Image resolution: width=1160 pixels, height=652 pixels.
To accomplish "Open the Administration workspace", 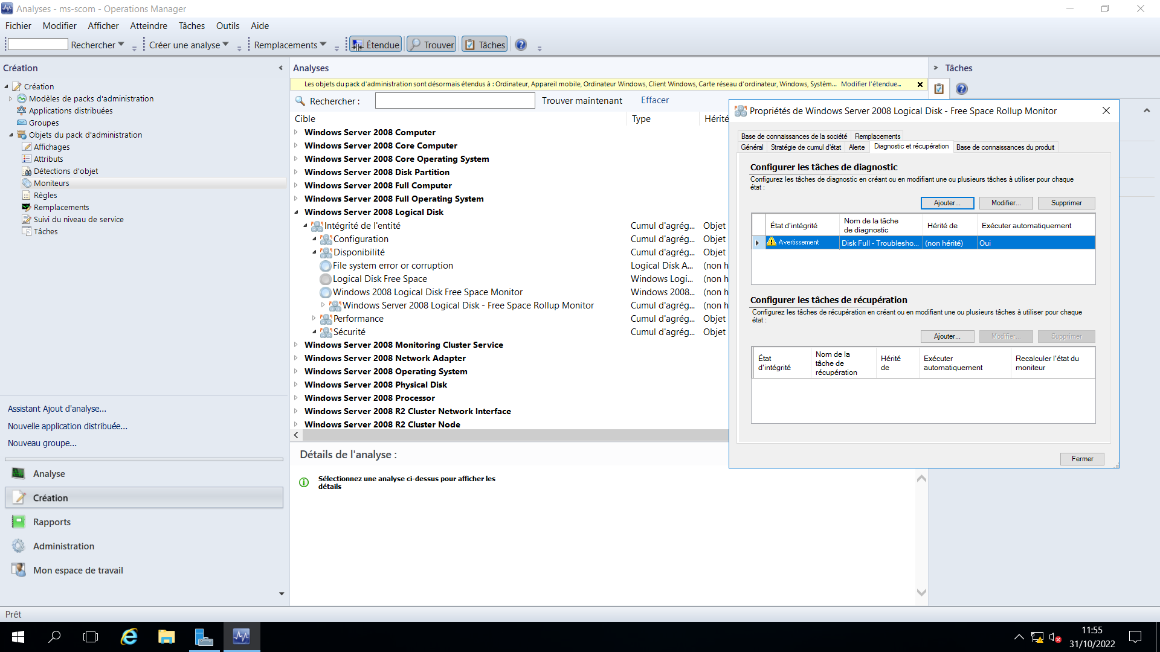I will (x=62, y=546).
